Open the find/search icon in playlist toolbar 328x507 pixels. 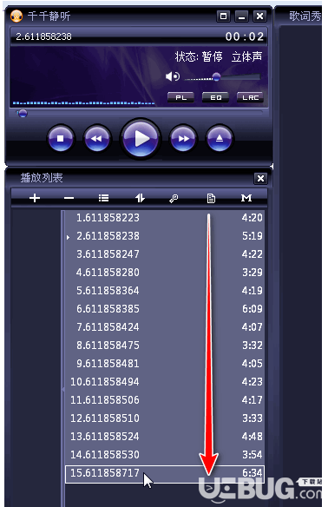click(x=174, y=198)
